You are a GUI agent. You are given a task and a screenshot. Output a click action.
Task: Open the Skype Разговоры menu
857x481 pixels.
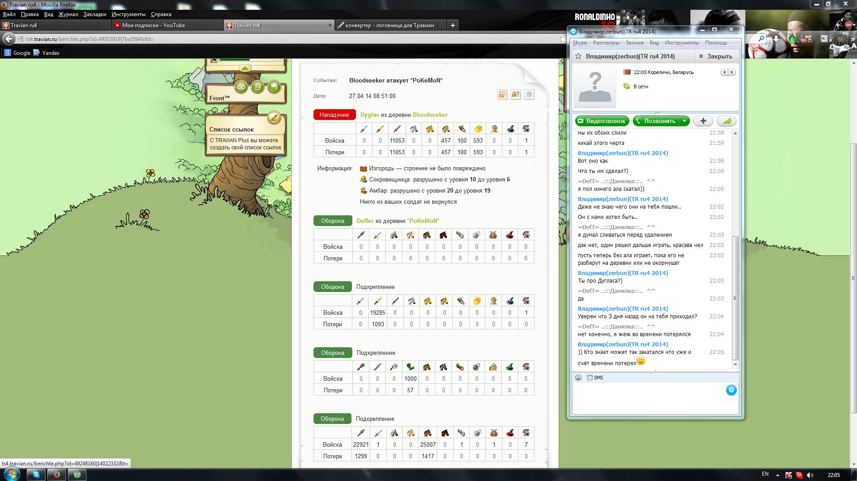pyautogui.click(x=606, y=43)
